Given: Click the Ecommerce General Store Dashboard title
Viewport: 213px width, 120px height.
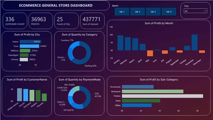Looking at the screenshot, I should click(56, 5).
